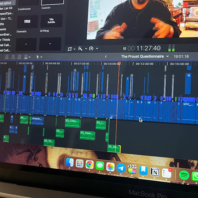Go back in timeline history arrow

click(106, 56)
